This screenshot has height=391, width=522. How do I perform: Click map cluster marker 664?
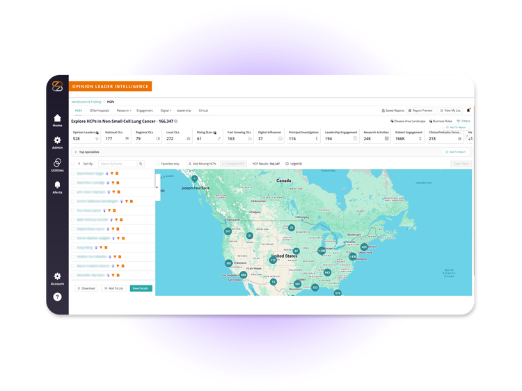(244, 275)
